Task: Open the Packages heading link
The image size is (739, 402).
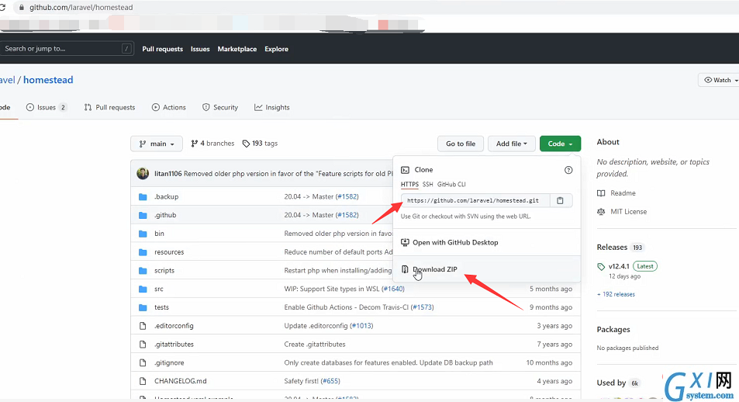Action: (x=613, y=329)
